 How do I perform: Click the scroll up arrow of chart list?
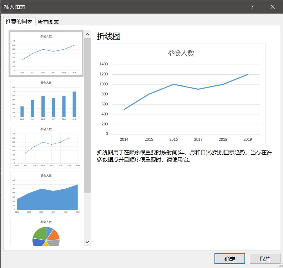87,35
